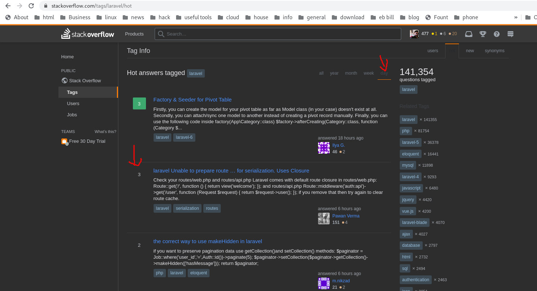The width and height of the screenshot is (537, 291).
Task: Open the general bookmarks folder
Action: pos(312,17)
